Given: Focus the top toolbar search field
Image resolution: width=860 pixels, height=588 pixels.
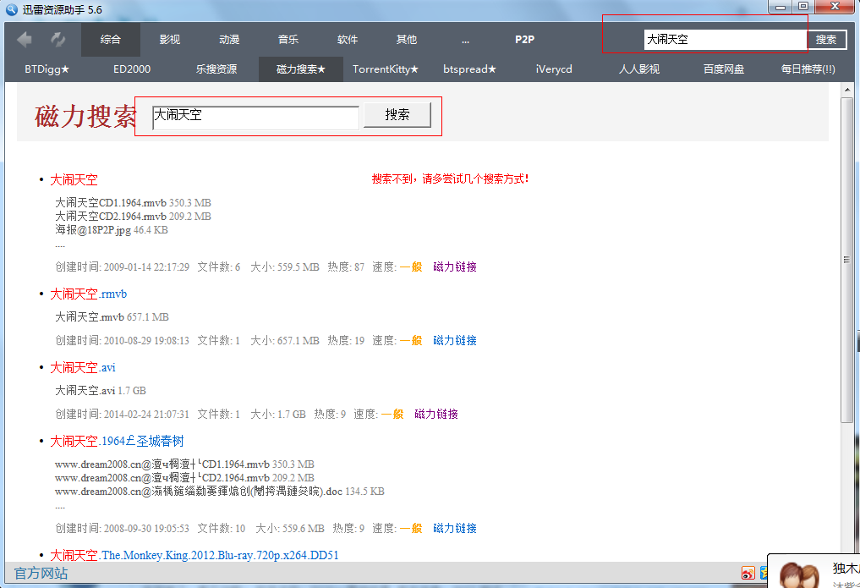Looking at the screenshot, I should [x=725, y=40].
